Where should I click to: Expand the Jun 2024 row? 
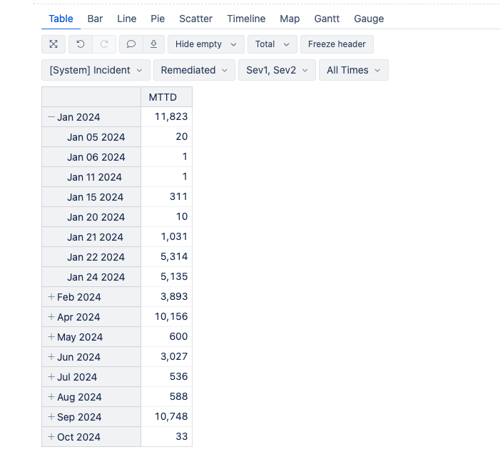(x=51, y=357)
